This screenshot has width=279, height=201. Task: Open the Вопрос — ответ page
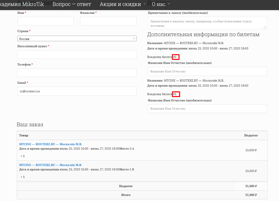pyautogui.click(x=71, y=4)
